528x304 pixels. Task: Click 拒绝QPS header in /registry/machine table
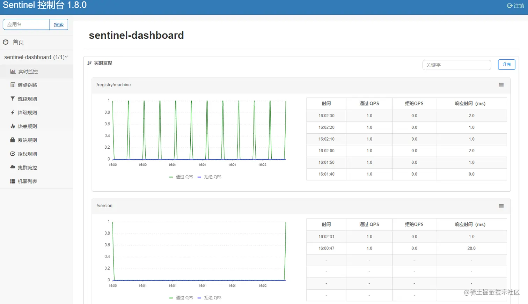pyautogui.click(x=414, y=104)
